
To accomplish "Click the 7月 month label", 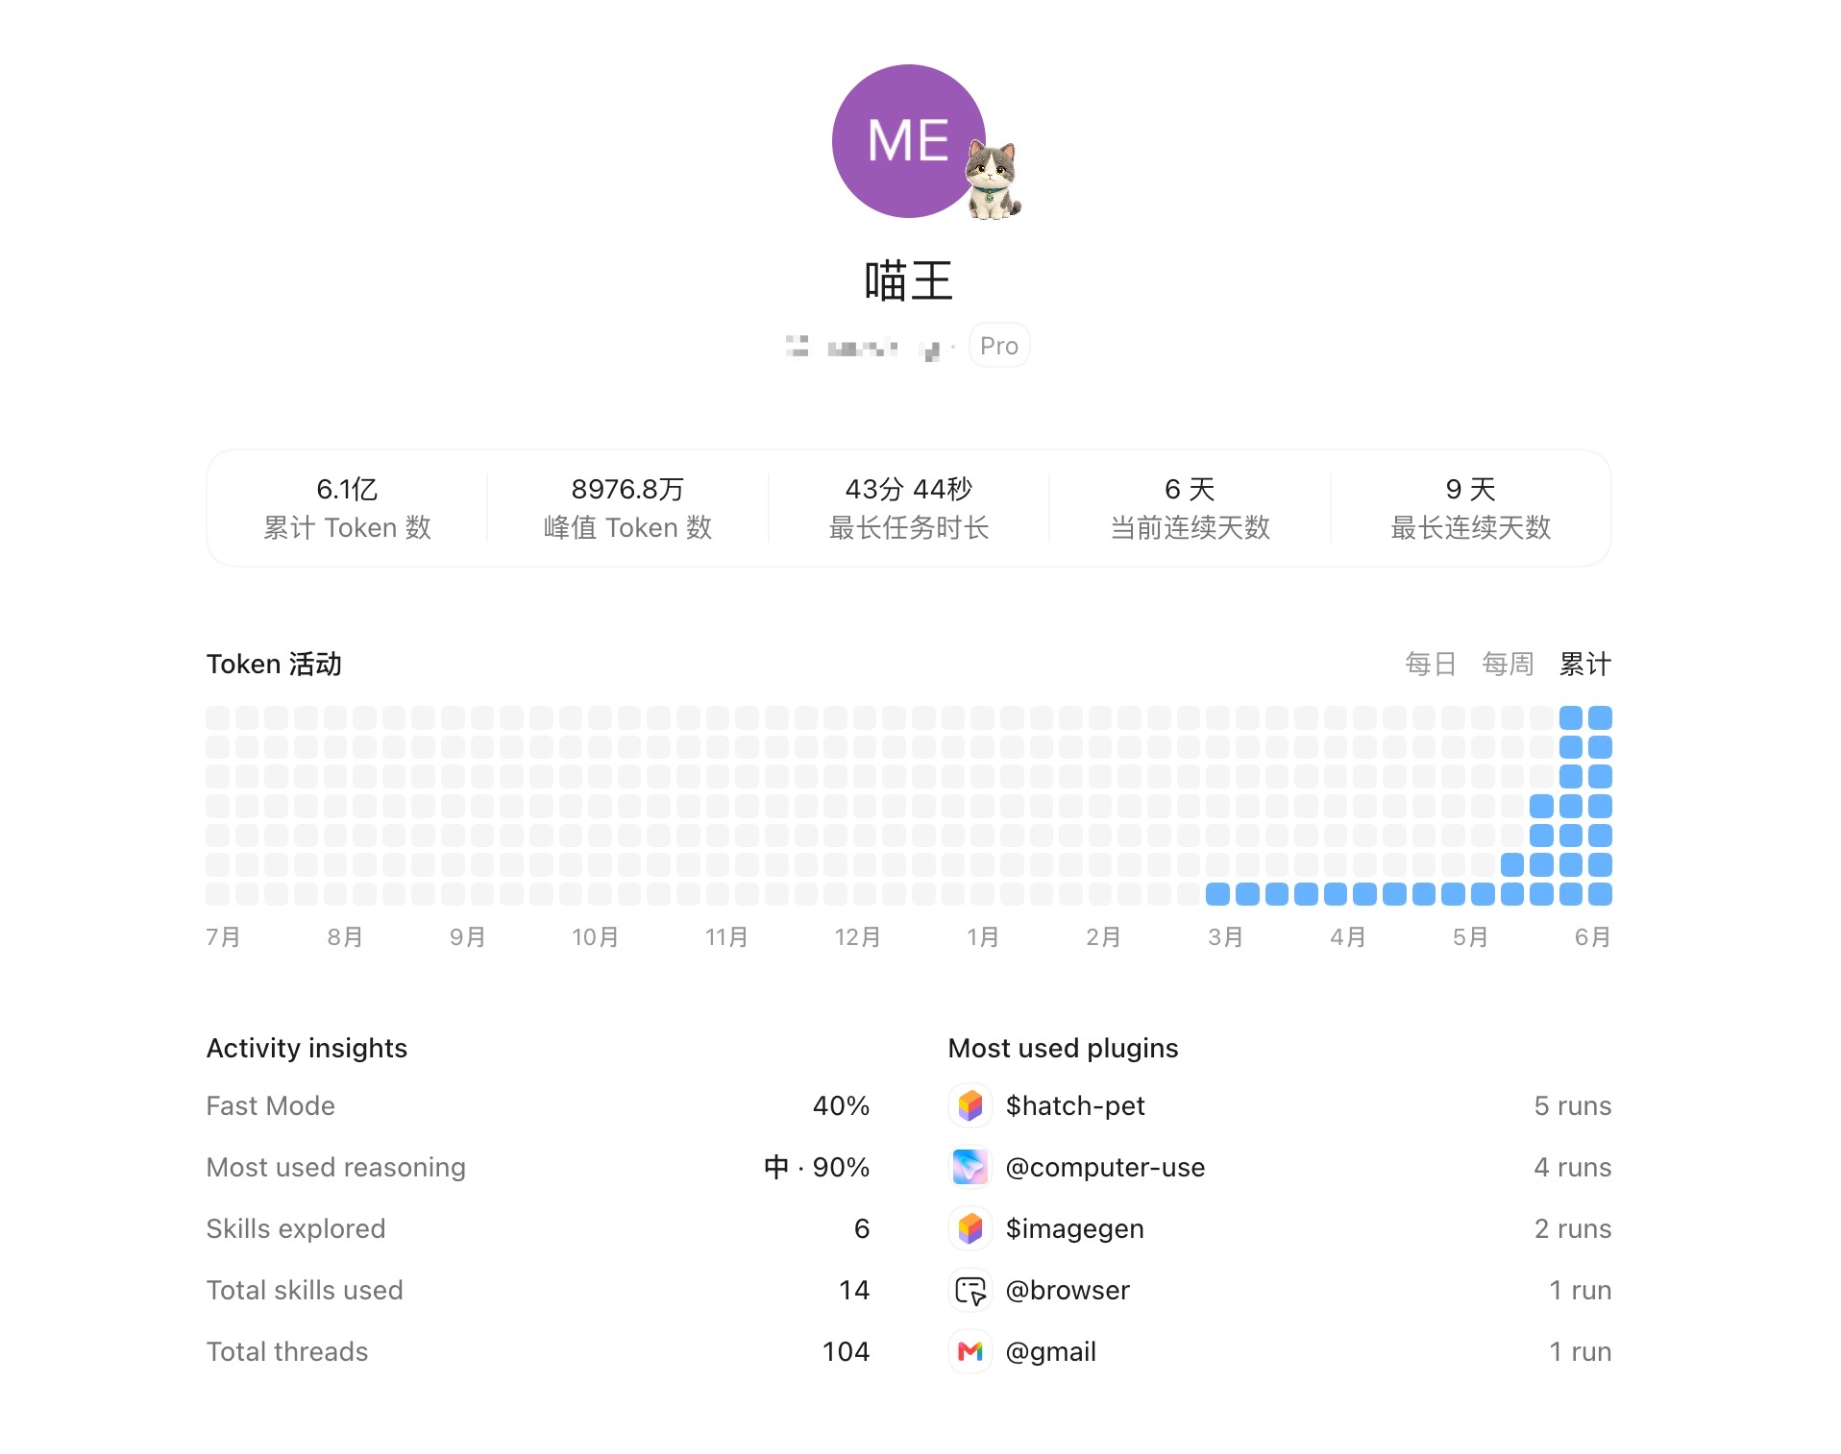I will point(223,936).
